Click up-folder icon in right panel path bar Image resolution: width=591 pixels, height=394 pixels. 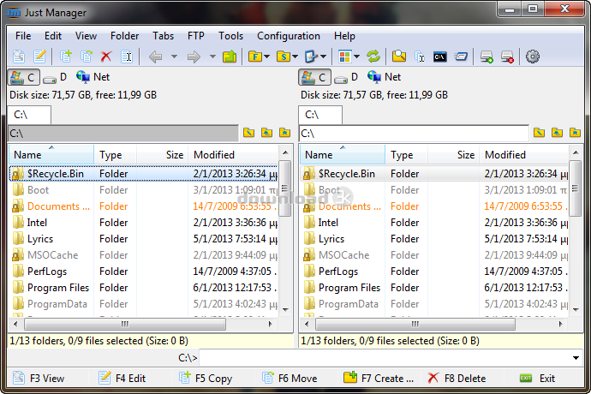(x=557, y=133)
